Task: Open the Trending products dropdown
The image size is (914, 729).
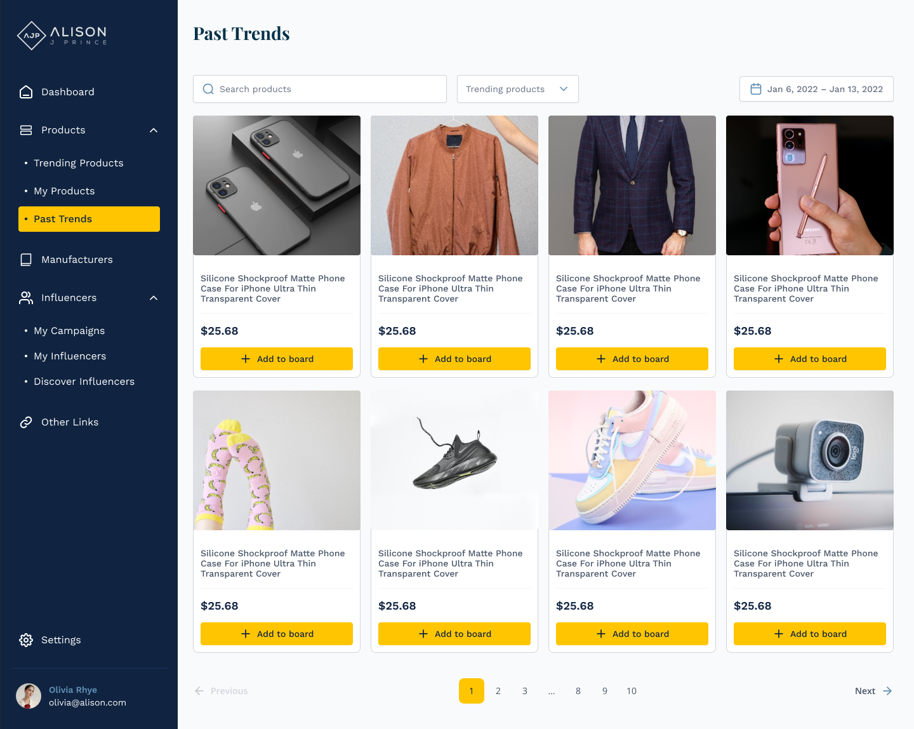Action: [x=518, y=89]
